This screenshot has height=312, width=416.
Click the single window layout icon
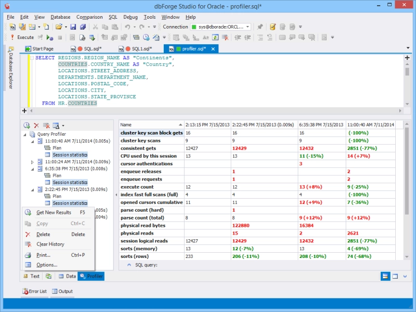[x=395, y=276]
